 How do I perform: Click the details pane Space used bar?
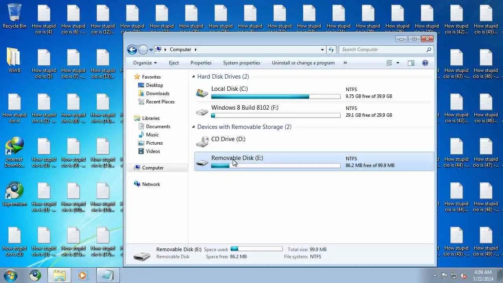[257, 249]
